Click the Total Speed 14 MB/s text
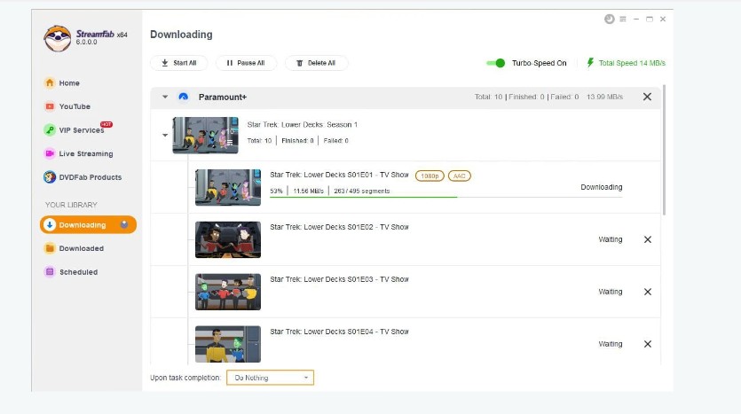This screenshot has height=414, width=741. tap(632, 63)
